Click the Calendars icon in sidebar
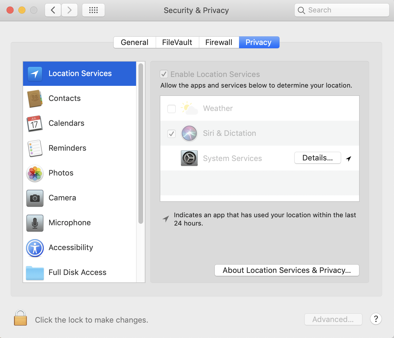The image size is (394, 338). pos(35,123)
